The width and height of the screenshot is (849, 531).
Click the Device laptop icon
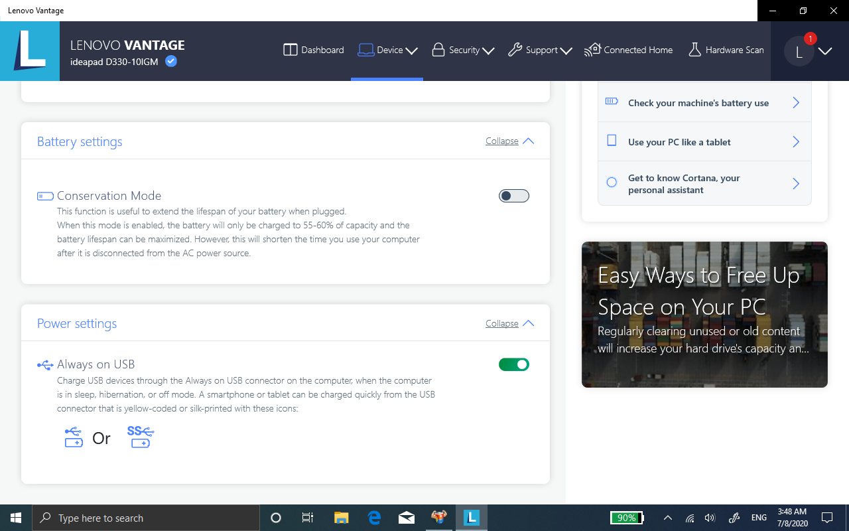[365, 50]
